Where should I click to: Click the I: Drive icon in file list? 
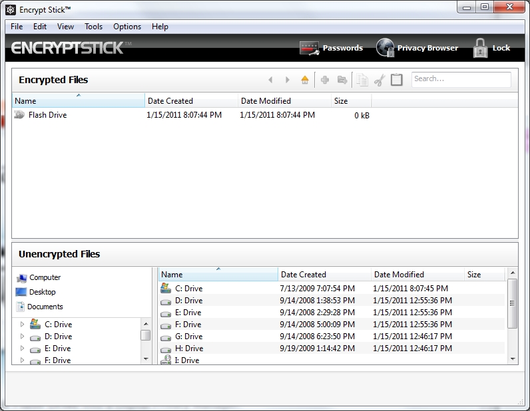pyautogui.click(x=166, y=360)
